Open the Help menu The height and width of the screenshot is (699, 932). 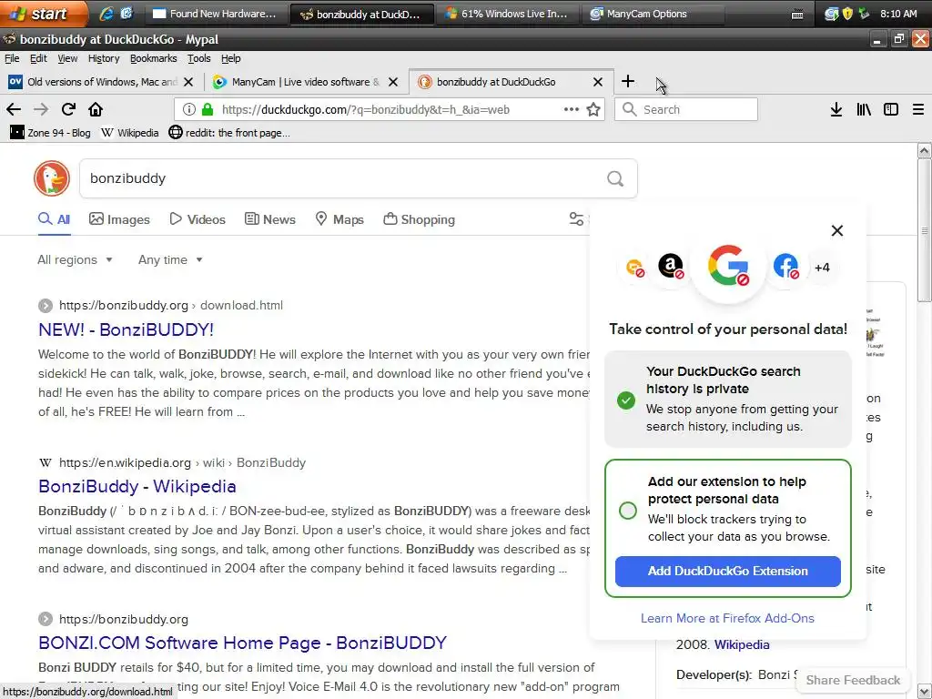[x=230, y=58]
